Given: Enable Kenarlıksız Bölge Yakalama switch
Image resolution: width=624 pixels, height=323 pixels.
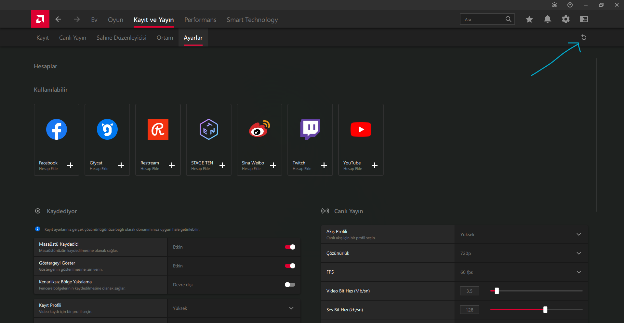Looking at the screenshot, I should [x=290, y=285].
